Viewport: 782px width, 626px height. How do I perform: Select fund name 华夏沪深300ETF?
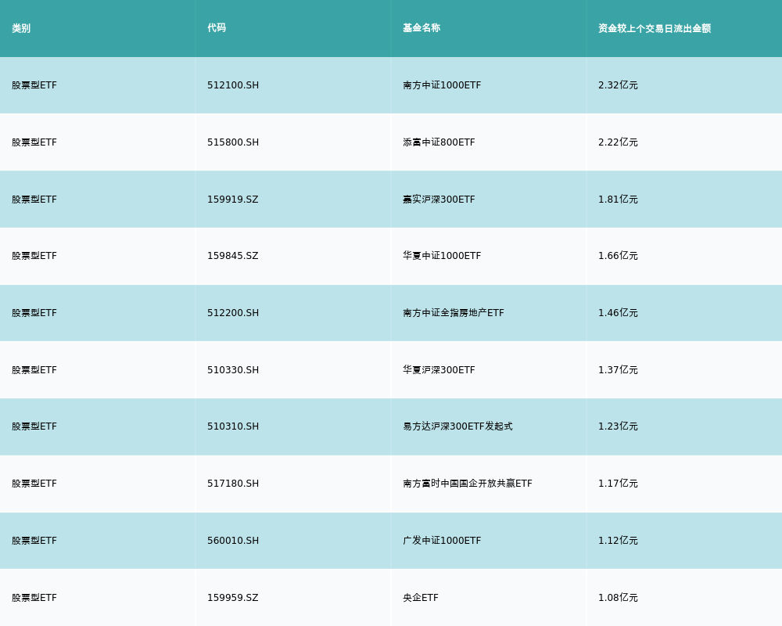coord(439,370)
